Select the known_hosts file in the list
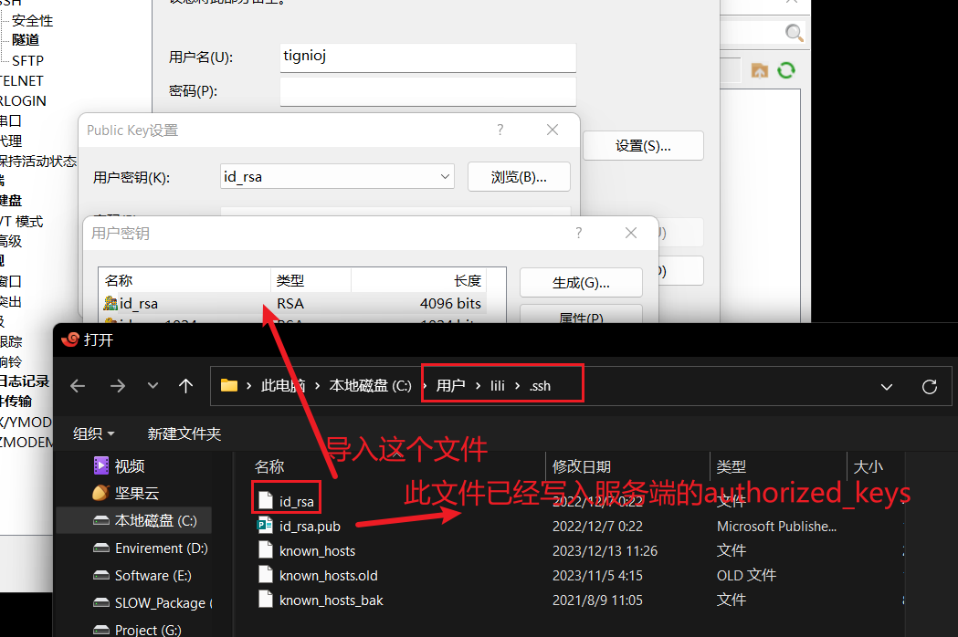The width and height of the screenshot is (958, 637). (x=317, y=550)
